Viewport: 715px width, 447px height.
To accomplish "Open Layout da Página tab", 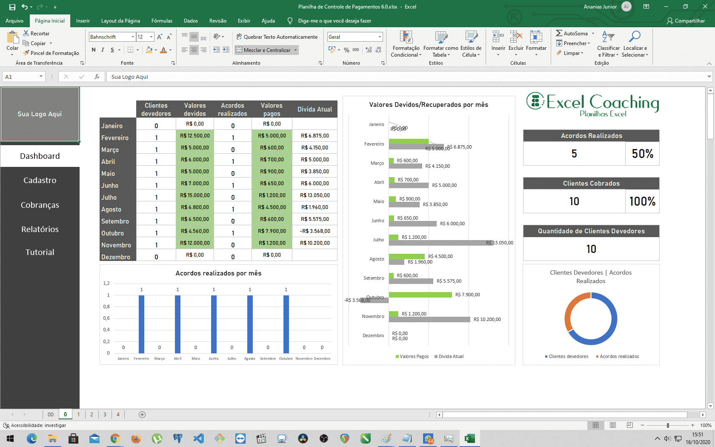I will pyautogui.click(x=120, y=21).
